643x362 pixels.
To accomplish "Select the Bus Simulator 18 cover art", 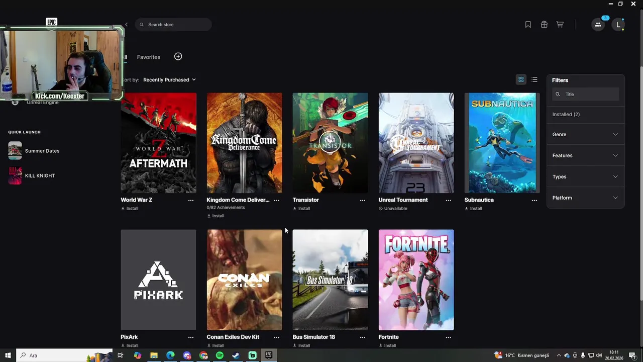I will tap(330, 280).
